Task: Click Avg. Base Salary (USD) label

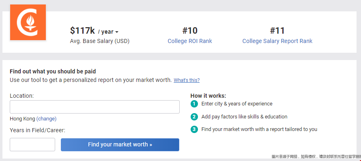Action: pyautogui.click(x=100, y=41)
